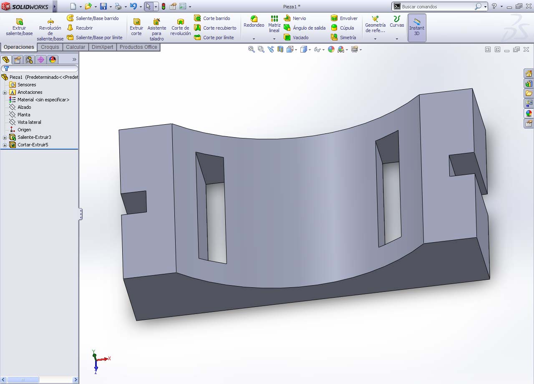Image resolution: width=534 pixels, height=384 pixels.
Task: Open Redondeo dropdown arrow
Action: pyautogui.click(x=254, y=39)
